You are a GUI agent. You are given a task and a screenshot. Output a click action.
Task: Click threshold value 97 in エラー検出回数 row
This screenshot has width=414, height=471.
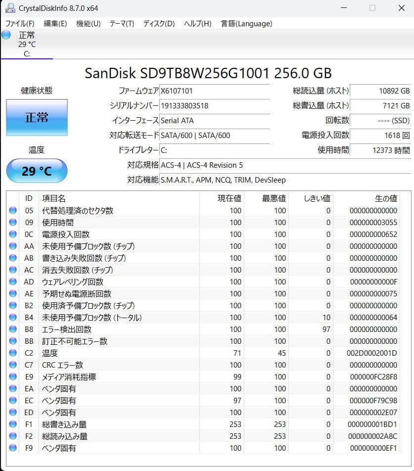326,329
